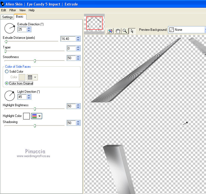This screenshot has width=206, height=194.
Task: Switch to the Basic tab
Action: (x=20, y=17)
